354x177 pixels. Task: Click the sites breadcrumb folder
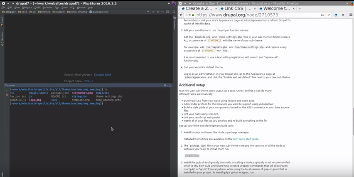pos(22,12)
